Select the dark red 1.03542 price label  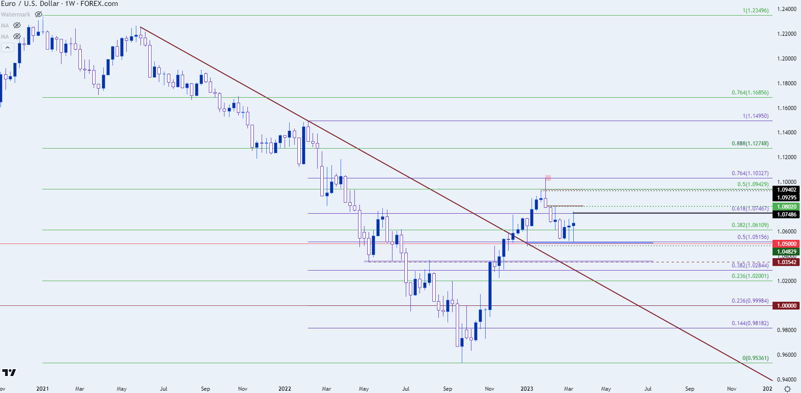[786, 262]
